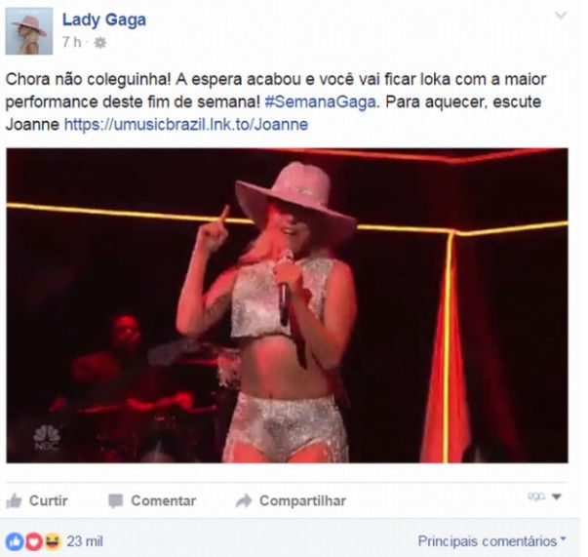The height and width of the screenshot is (557, 588).
Task: Click the post privacy gear icon
Action: (x=99, y=43)
